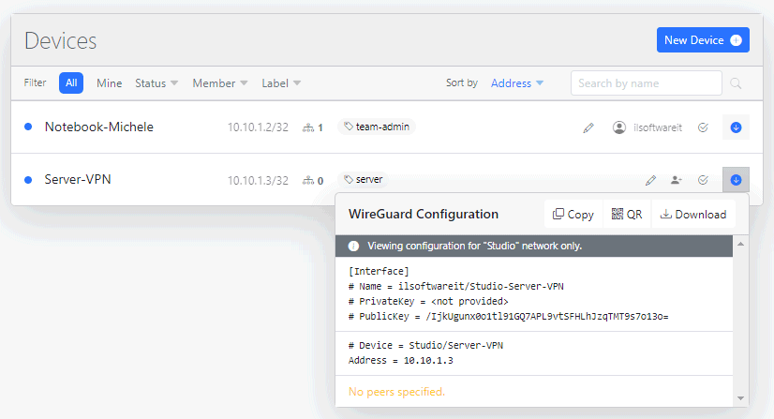
Task: Click check-circle icon in Notebook-Michele row
Action: click(703, 127)
